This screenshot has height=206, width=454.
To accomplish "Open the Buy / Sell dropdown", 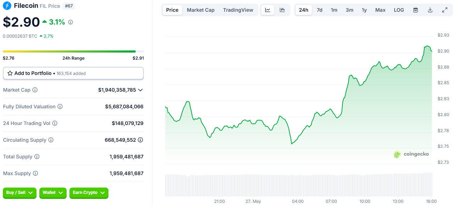I will click(x=19, y=193).
